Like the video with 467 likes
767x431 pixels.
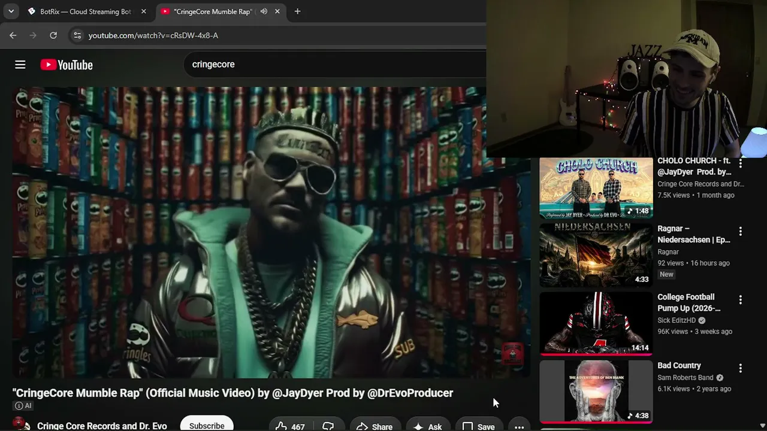291,426
